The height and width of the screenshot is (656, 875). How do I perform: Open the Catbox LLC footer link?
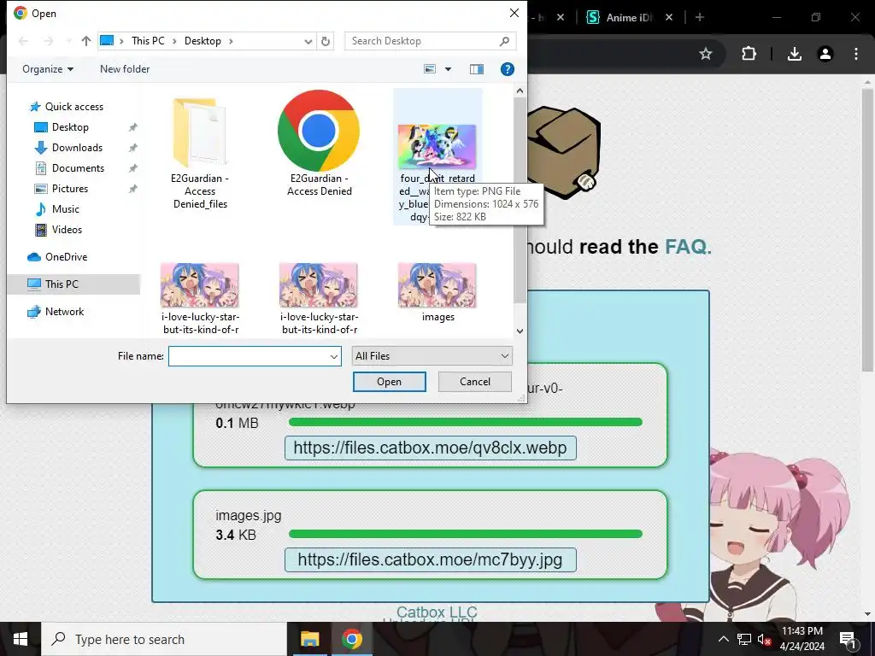tap(437, 612)
